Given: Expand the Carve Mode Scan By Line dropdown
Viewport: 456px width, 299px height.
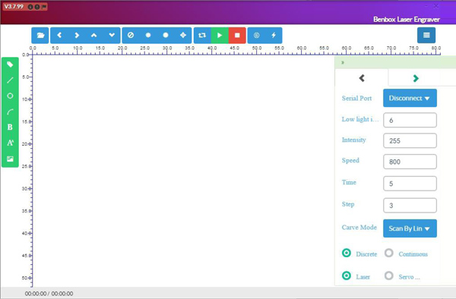Looking at the screenshot, I should [410, 228].
